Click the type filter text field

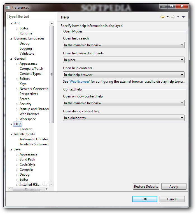point(31,17)
